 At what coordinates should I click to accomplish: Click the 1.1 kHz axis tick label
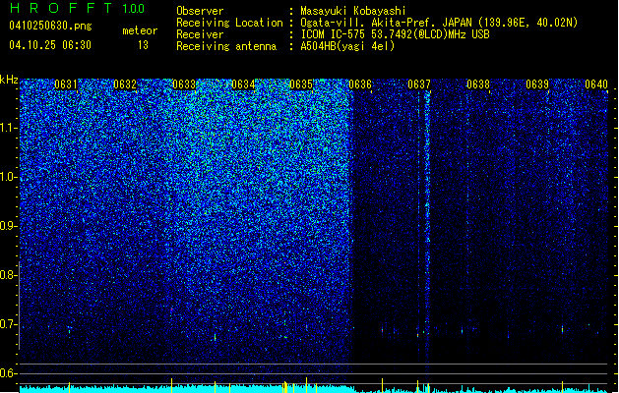click(9, 128)
